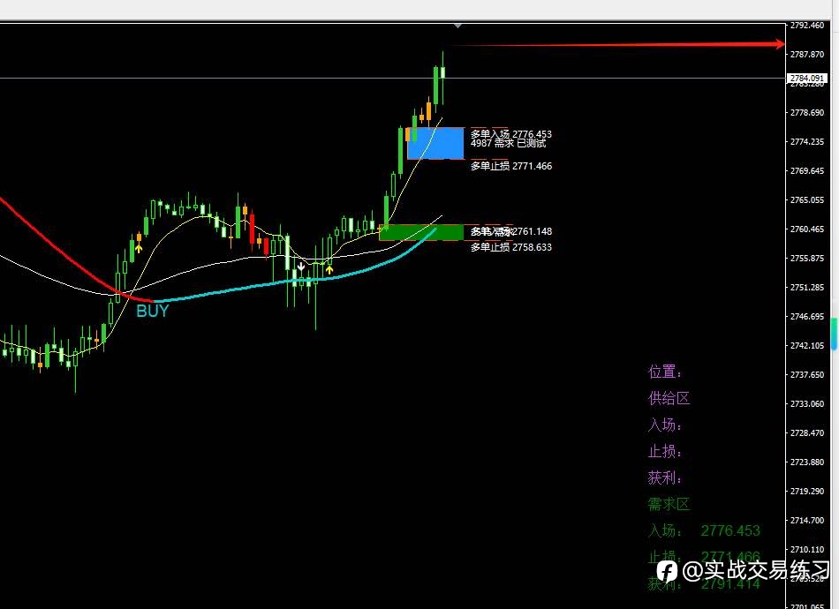Screen dimensions: 839x609
Task: Click the 多单止损 2771.466 chart label
Action: point(511,166)
